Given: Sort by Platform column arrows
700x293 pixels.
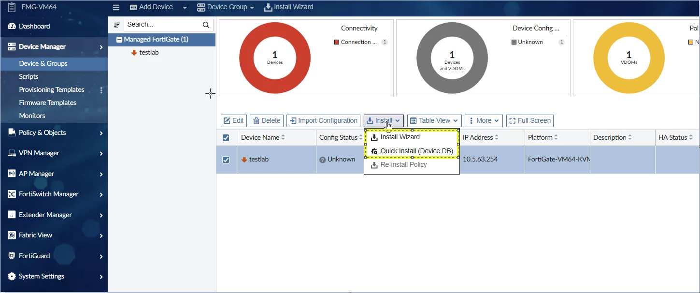Looking at the screenshot, I should point(556,138).
